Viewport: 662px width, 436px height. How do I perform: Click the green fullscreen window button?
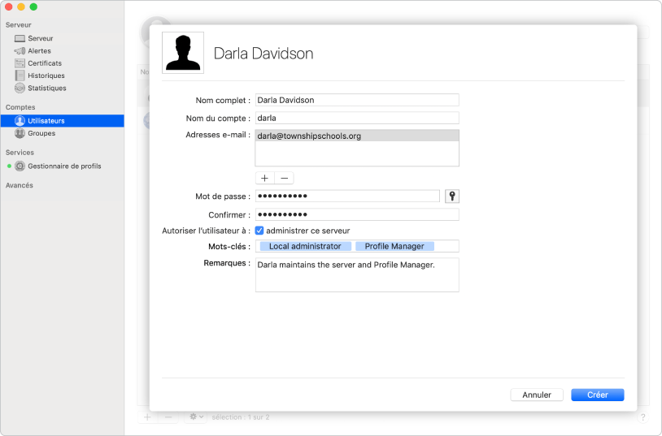tap(33, 6)
